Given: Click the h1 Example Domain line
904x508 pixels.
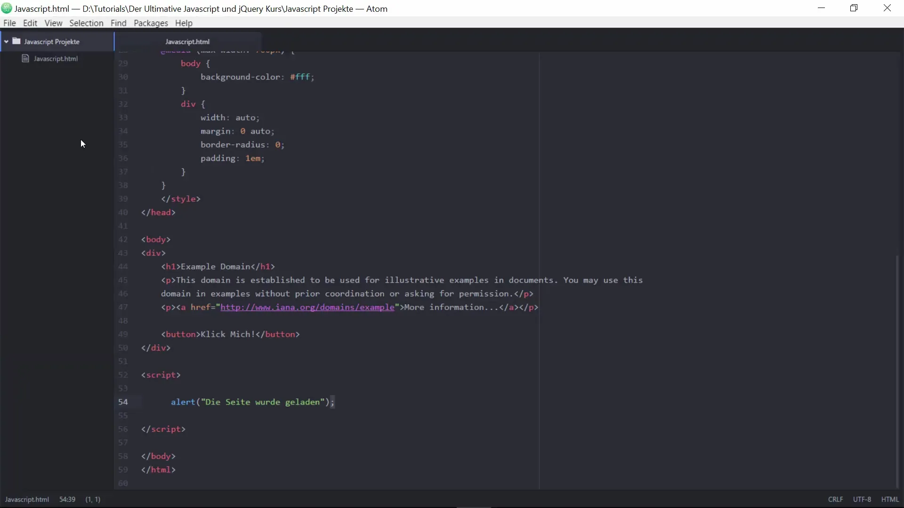Looking at the screenshot, I should click(x=218, y=267).
